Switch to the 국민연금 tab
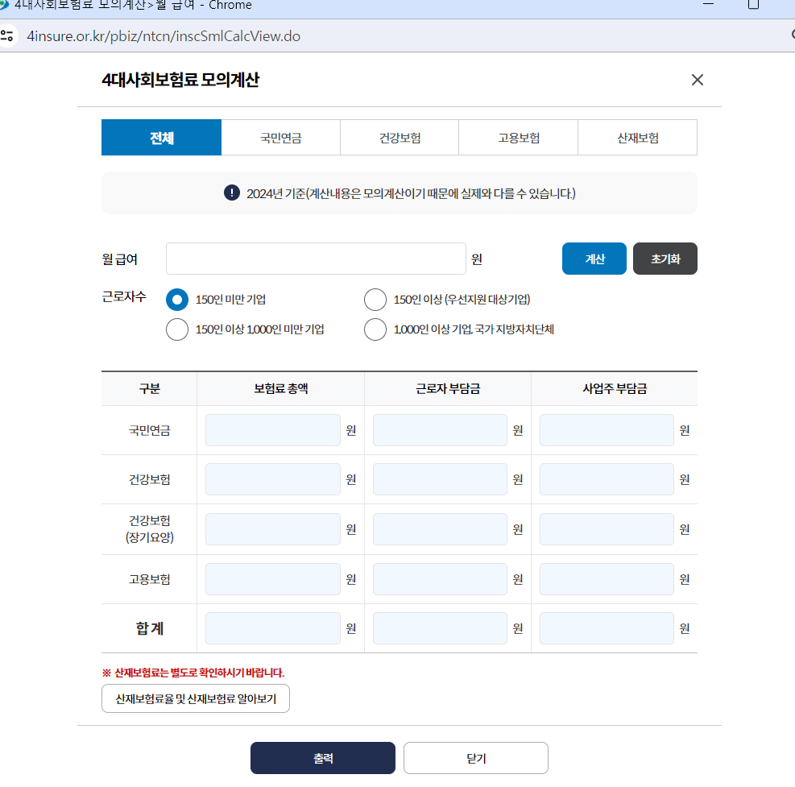Viewport: 795px width, 787px height. pos(279,137)
